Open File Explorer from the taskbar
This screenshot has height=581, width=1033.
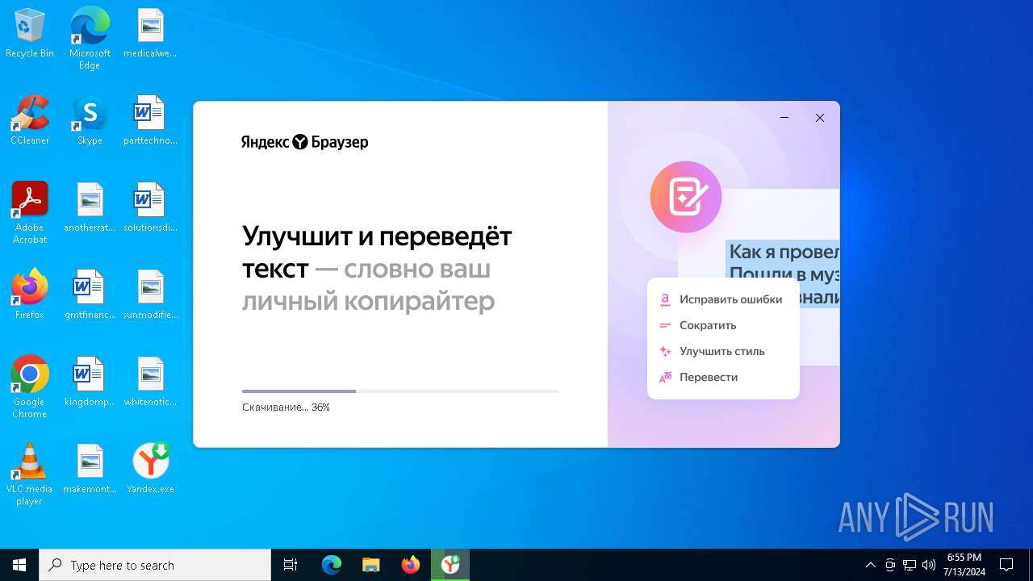[370, 565]
